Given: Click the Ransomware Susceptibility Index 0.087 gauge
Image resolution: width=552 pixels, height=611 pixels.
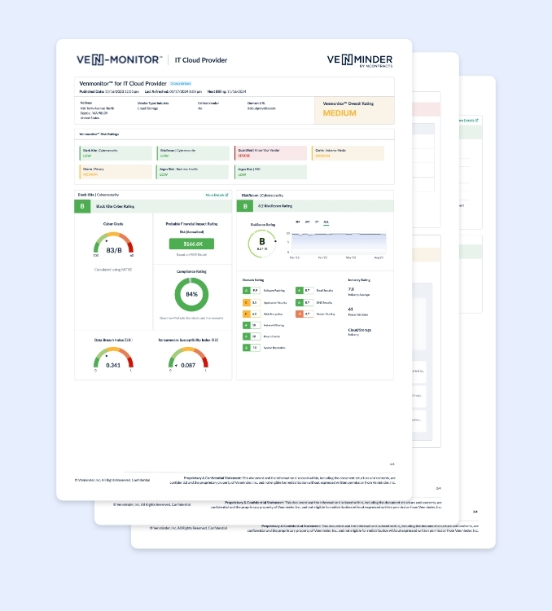Looking at the screenshot, I should click(188, 359).
